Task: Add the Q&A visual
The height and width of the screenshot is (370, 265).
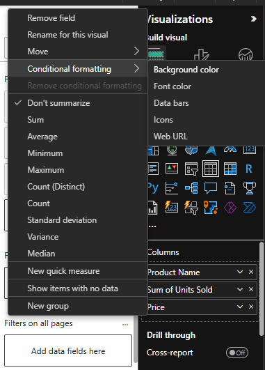Action: pyautogui.click(x=211, y=188)
